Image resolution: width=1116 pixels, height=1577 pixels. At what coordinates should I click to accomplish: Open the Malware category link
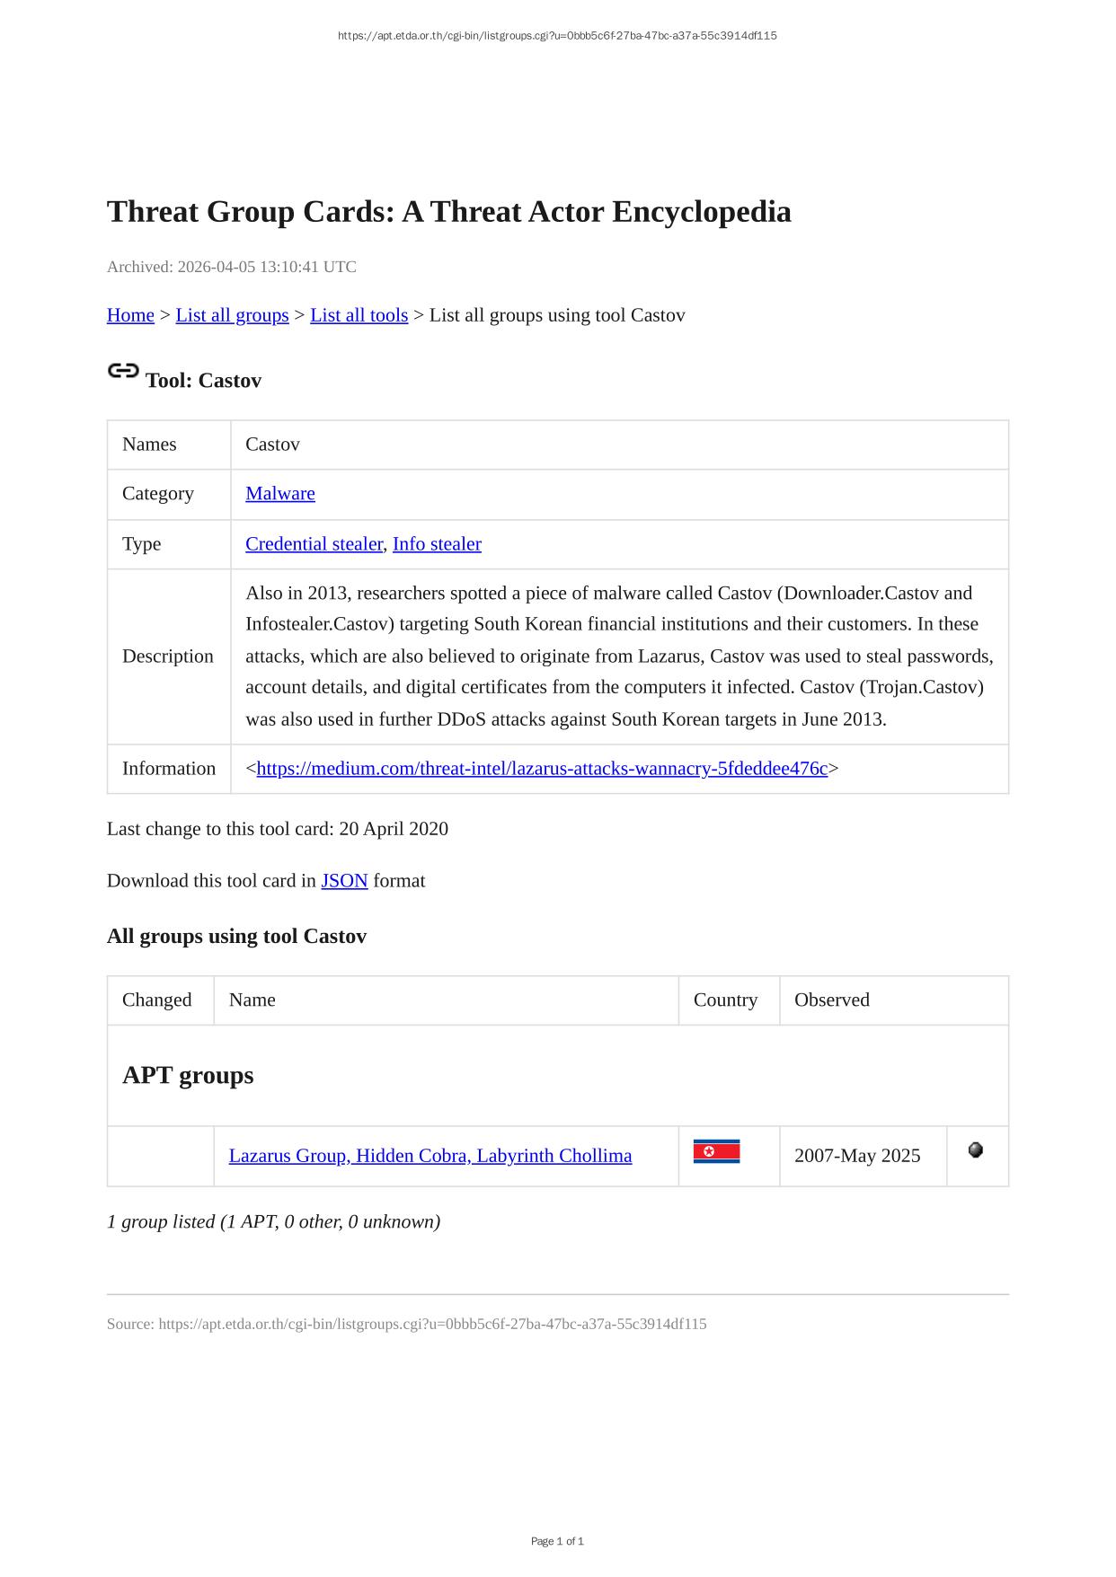point(279,494)
